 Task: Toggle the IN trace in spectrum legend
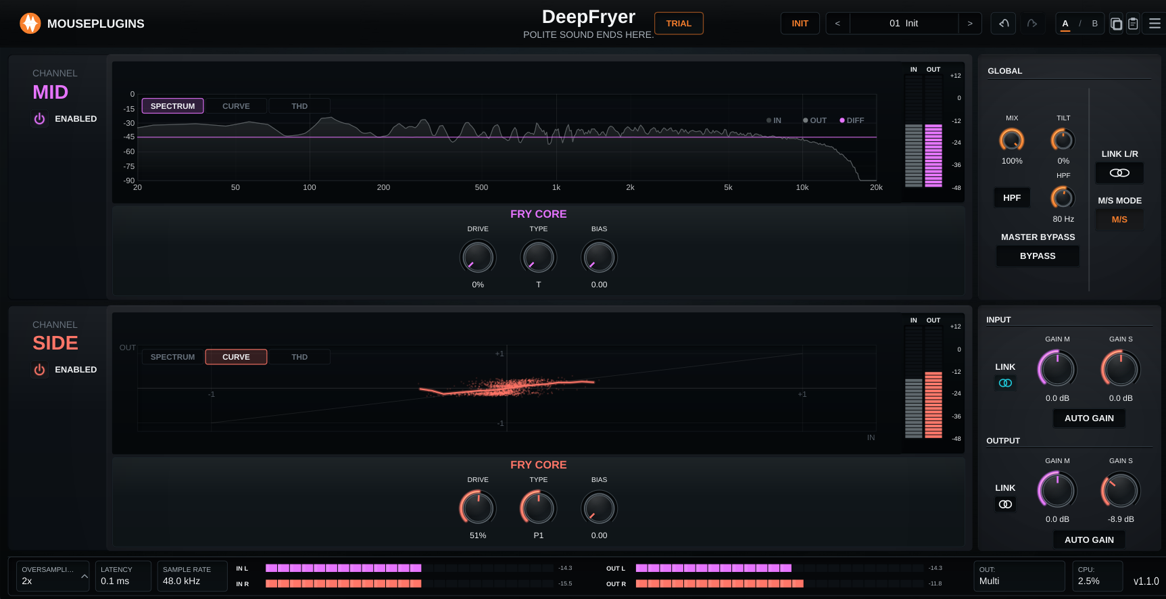tap(774, 120)
